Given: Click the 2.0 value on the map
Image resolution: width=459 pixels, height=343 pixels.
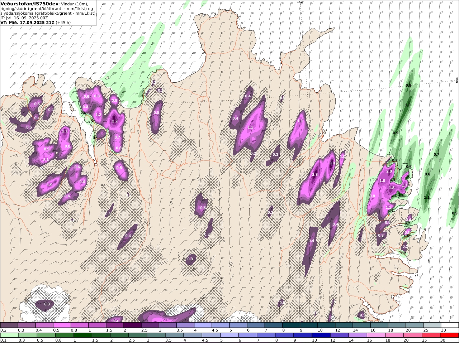Looking at the screenshot, I should (x=389, y=171).
